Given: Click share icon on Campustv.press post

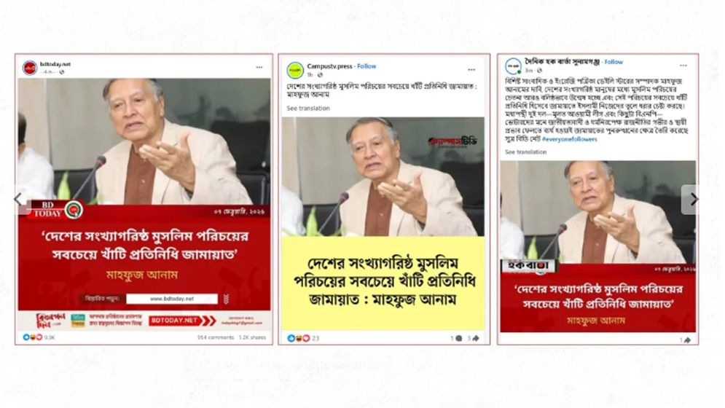Looking at the screenshot, I should [x=475, y=338].
